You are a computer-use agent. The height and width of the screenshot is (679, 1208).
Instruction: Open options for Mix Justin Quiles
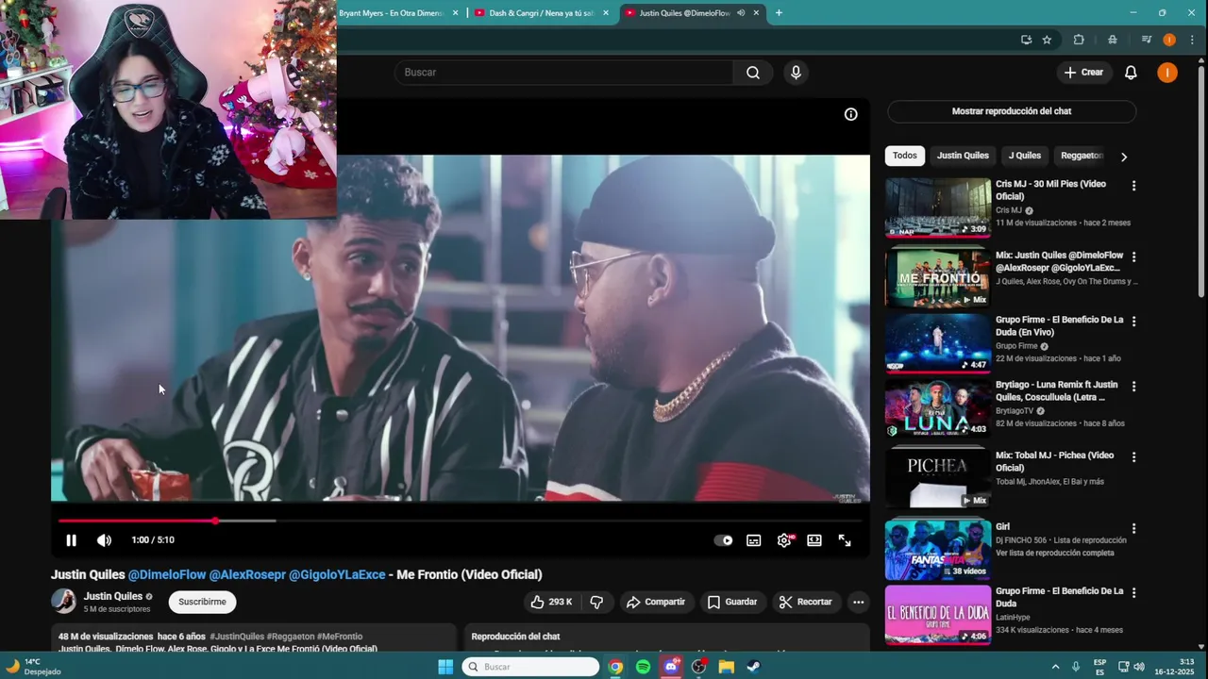coord(1133,257)
